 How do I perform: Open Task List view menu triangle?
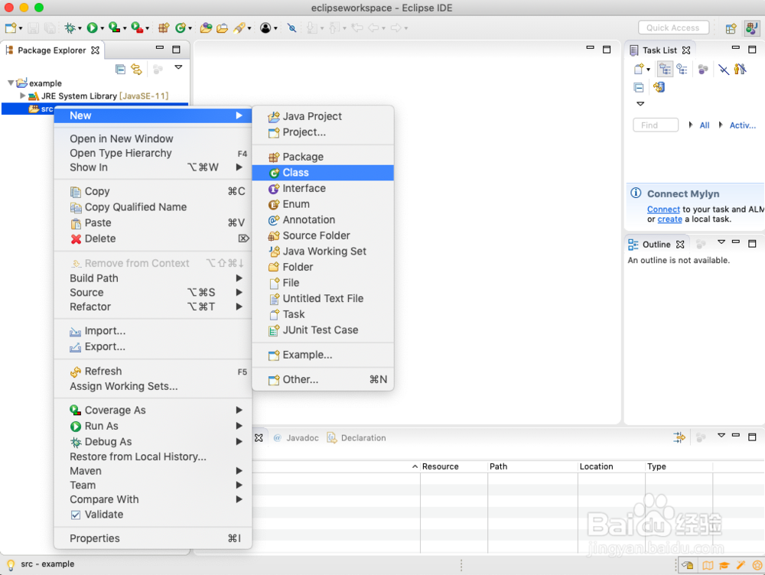[x=640, y=104]
